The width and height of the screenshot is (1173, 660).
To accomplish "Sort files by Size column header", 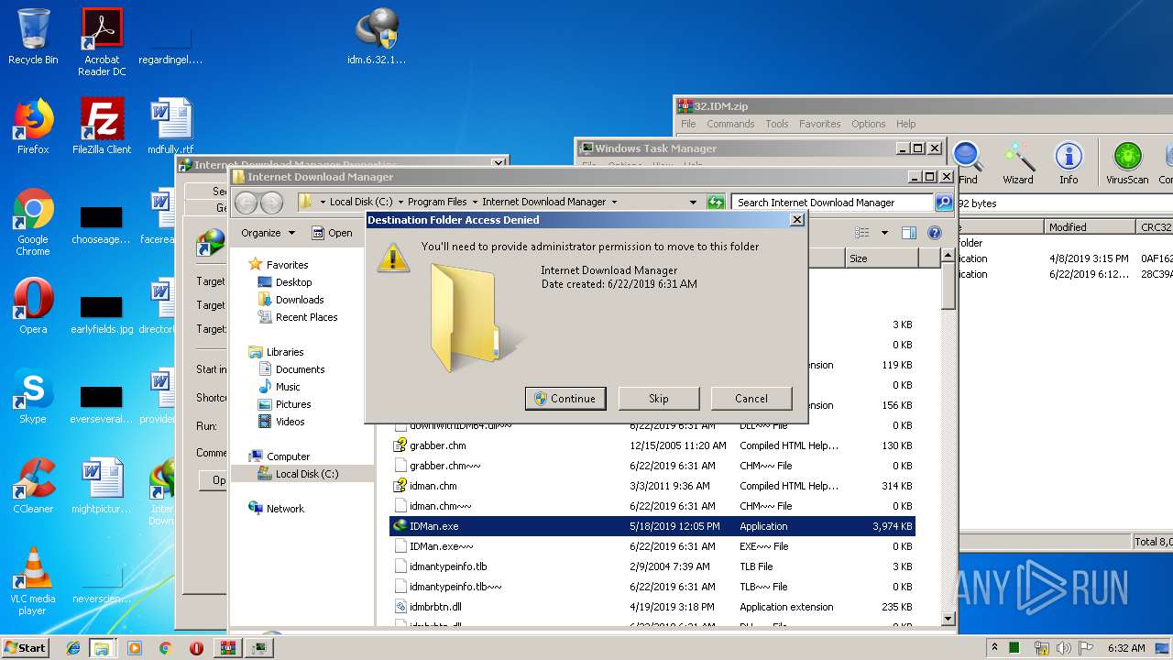I will click(x=882, y=258).
